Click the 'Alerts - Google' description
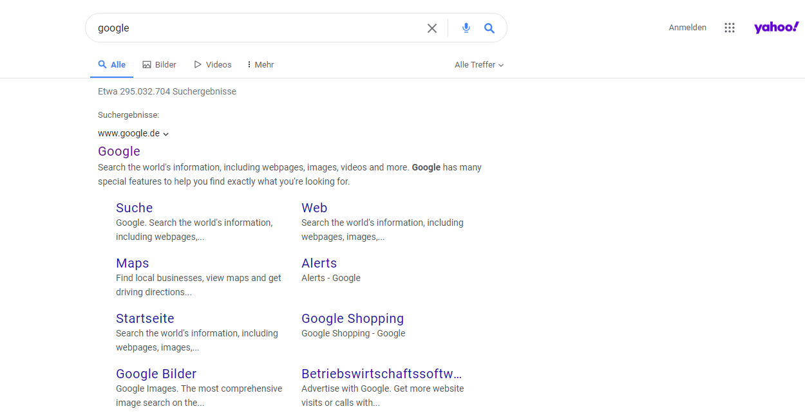805x420 pixels. (331, 278)
